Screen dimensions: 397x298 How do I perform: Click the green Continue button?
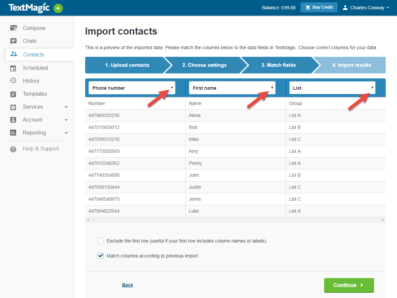click(x=349, y=285)
